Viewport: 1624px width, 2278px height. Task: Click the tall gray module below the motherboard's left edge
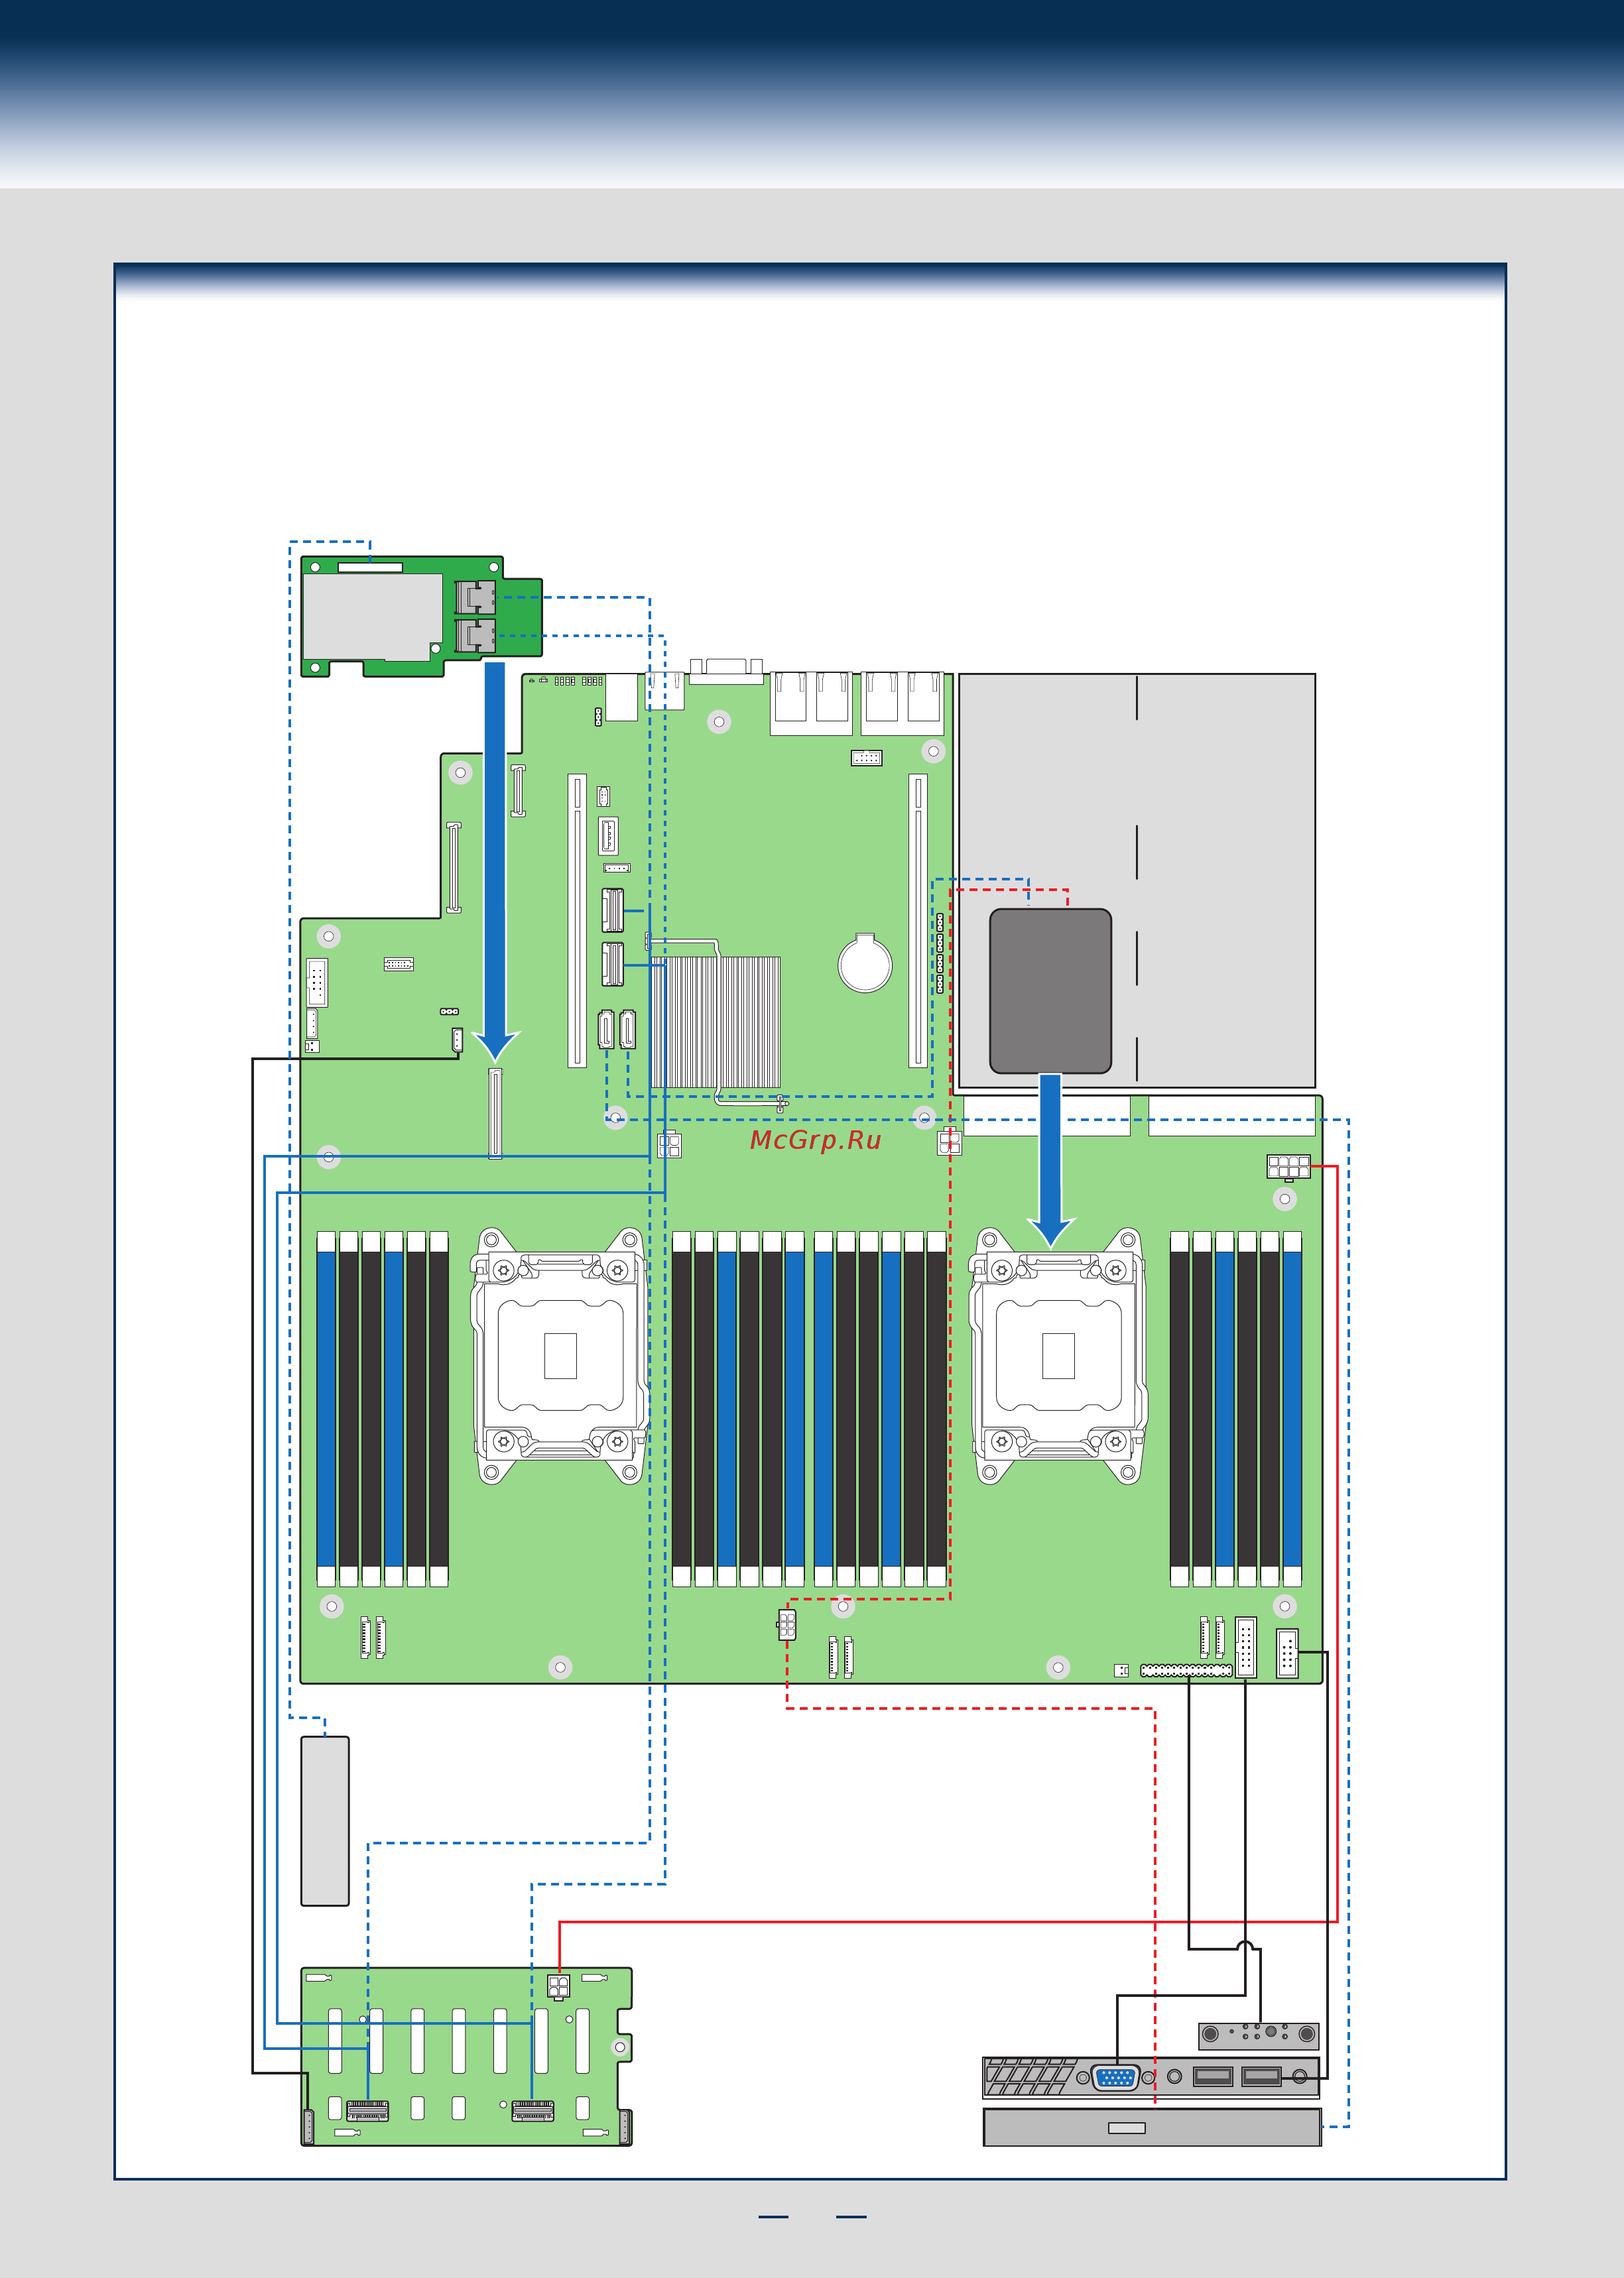pyautogui.click(x=325, y=1821)
